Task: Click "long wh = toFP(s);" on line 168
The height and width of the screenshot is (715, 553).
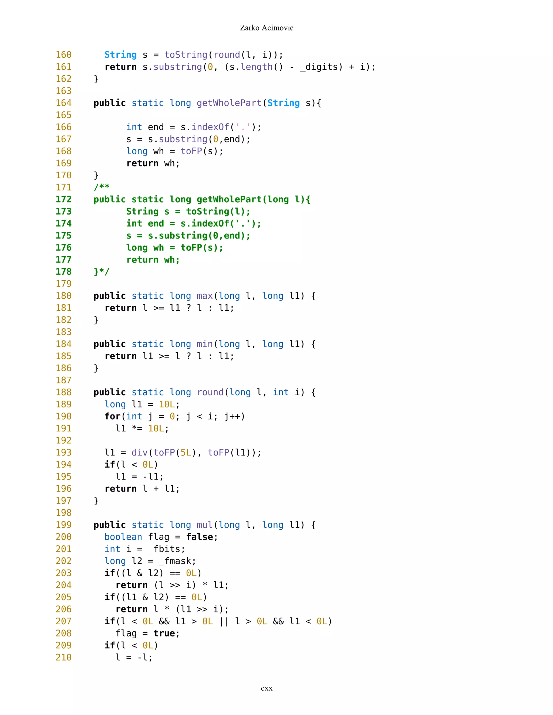Action: pos(175,151)
